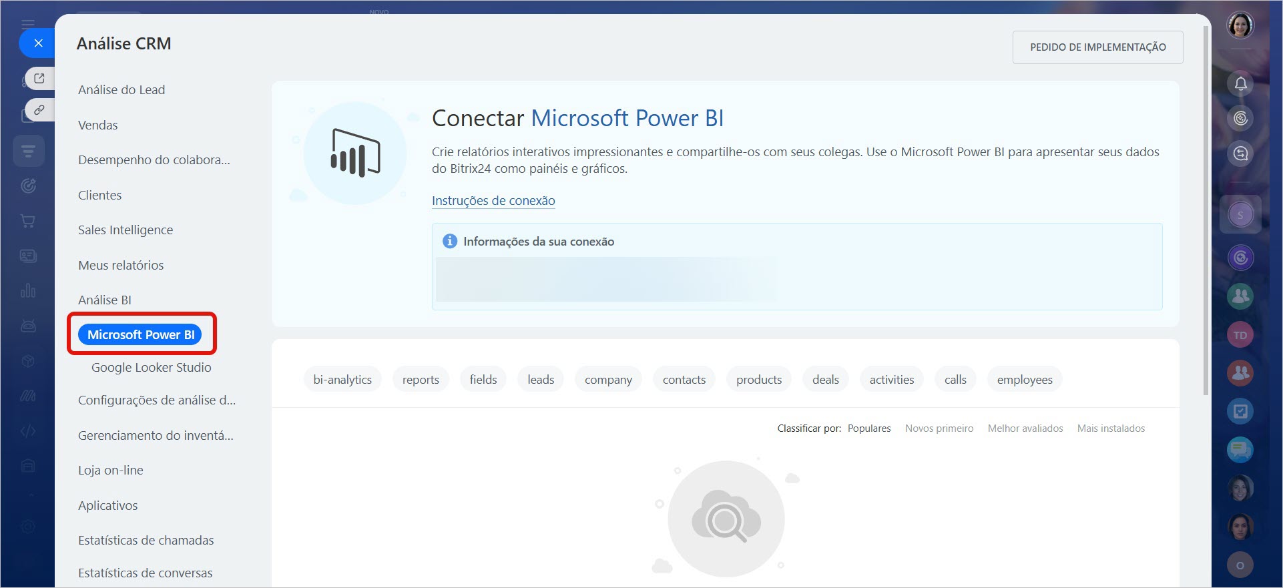
Task: Toggle the employees tag filter
Action: pyautogui.click(x=1024, y=380)
